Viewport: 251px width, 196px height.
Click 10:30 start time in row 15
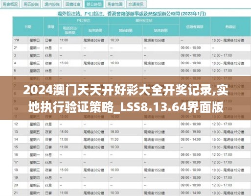click(114, 147)
